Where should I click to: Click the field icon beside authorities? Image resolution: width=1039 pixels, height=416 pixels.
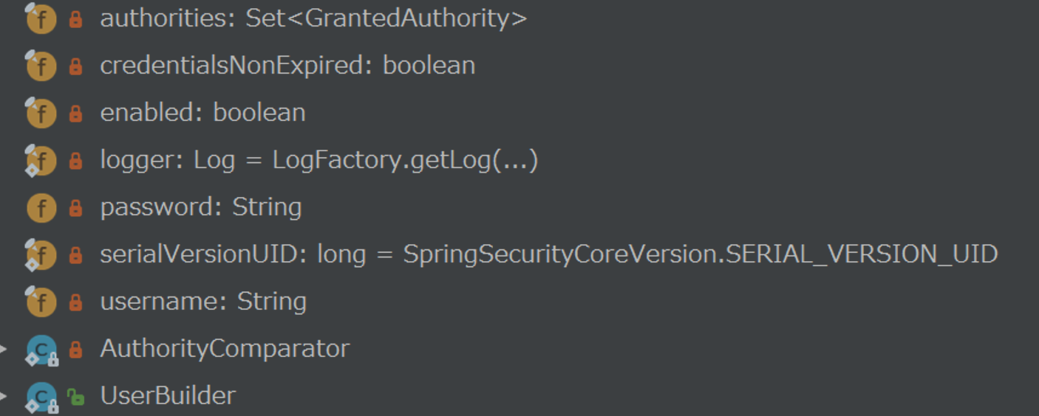41,19
